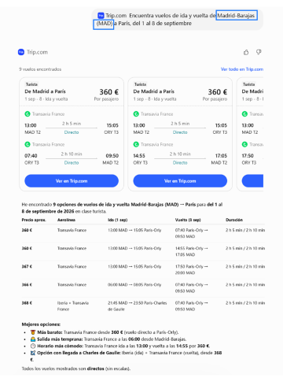
Task: Click the medal icon beside 'Más barato'
Action: tap(33, 332)
